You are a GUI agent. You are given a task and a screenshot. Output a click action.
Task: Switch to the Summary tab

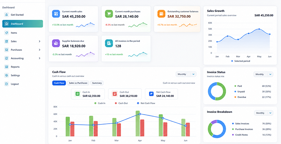[97, 83]
